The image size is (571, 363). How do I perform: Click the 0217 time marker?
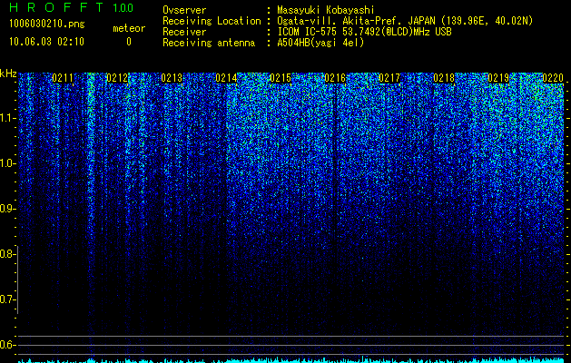point(389,78)
